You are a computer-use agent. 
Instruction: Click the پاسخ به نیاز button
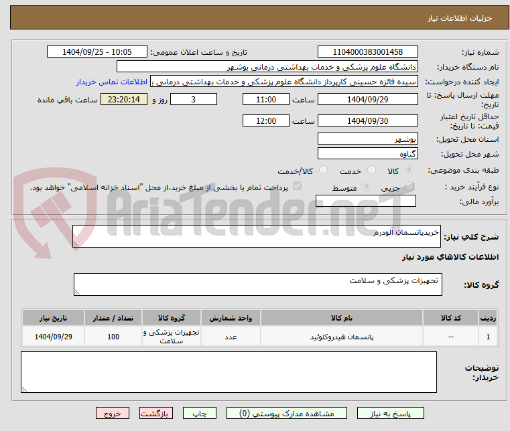[390, 413]
